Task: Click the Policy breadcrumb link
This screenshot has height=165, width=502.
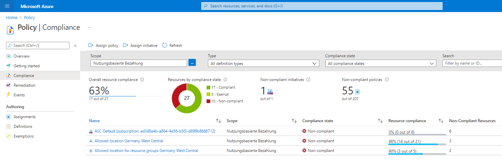Action: click(30, 18)
